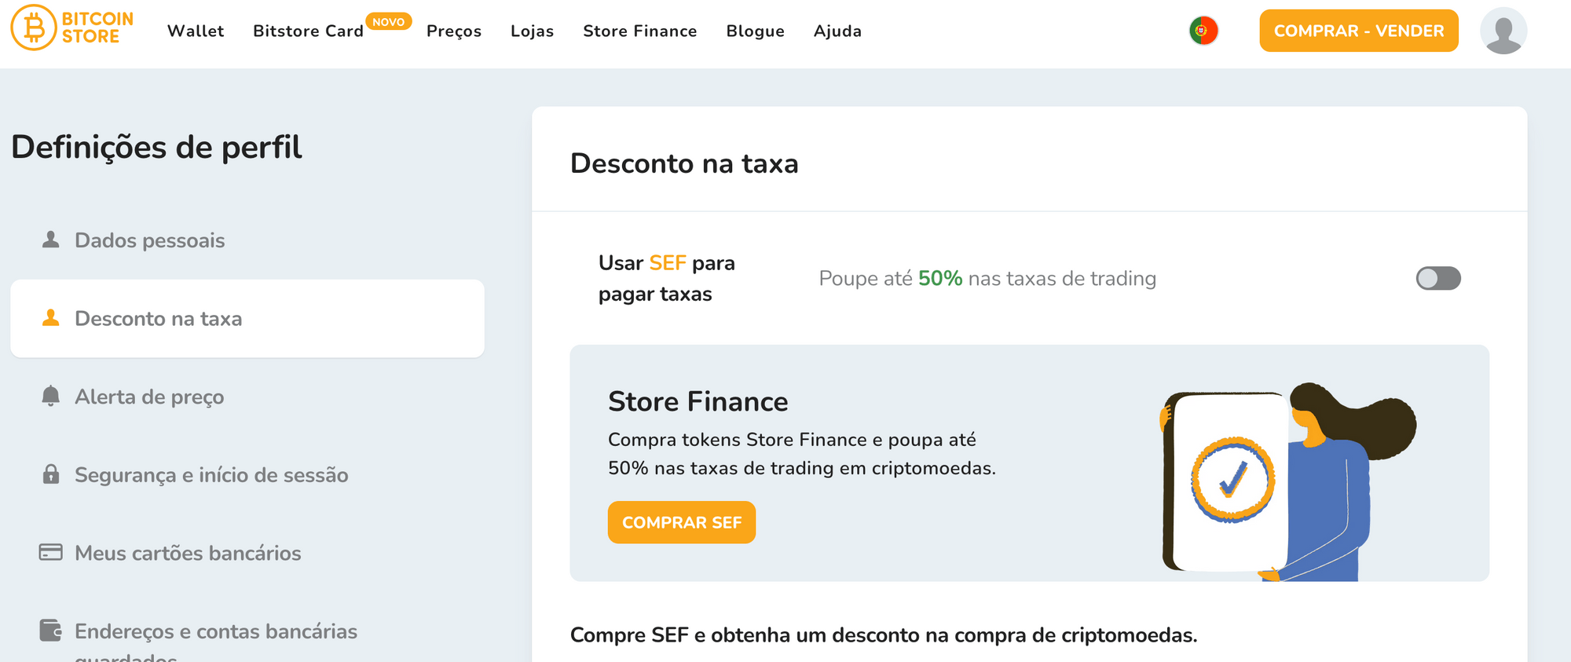Click the bank card icon in sidebar
This screenshot has height=662, width=1571.
click(x=50, y=553)
